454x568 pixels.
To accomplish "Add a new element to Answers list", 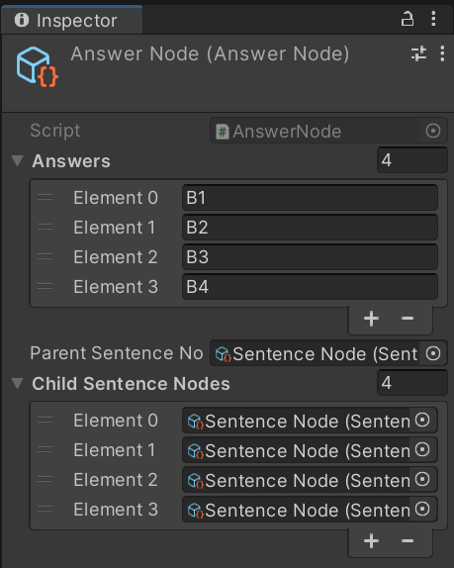I will tap(371, 319).
